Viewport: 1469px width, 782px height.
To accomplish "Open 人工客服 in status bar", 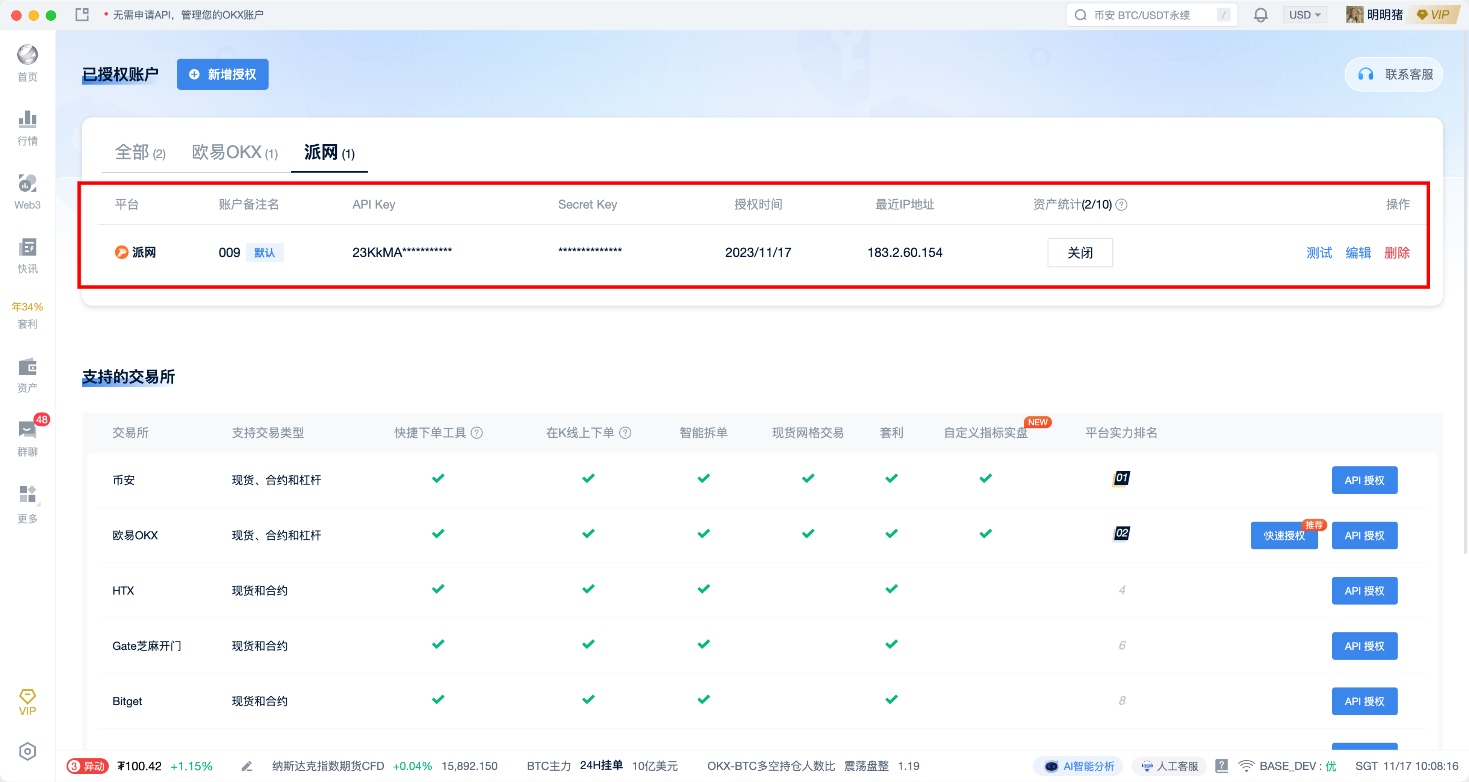I will (1170, 766).
